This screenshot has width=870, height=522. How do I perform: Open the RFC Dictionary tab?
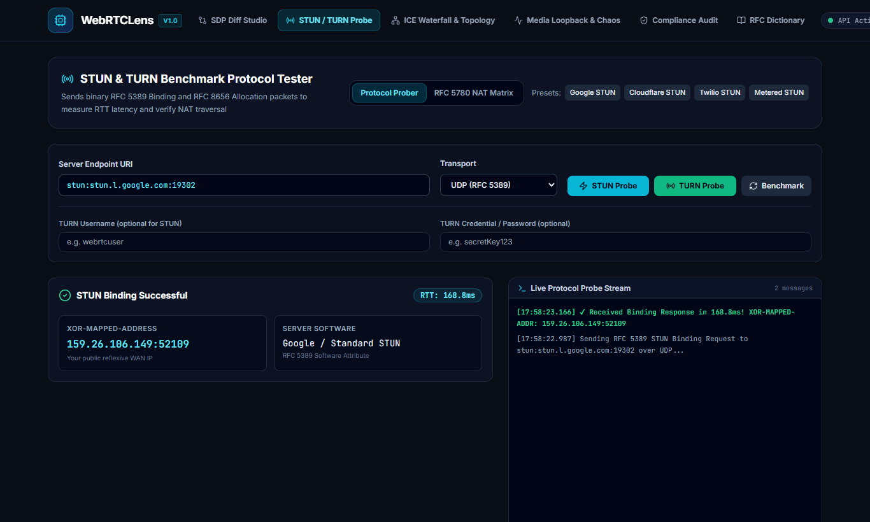coord(771,20)
